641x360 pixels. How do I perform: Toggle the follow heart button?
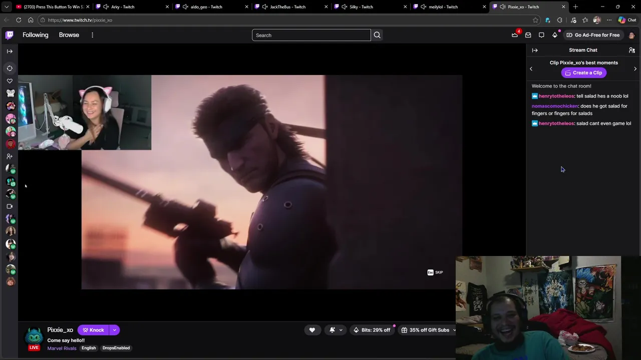pos(312,330)
